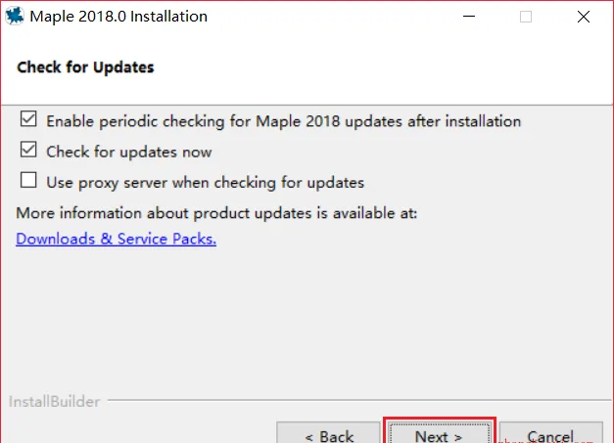Click the Maple leaf icon in title bar
The width and height of the screenshot is (614, 443).
[15, 16]
